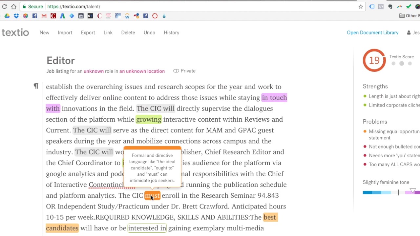Open the first Facebook bookmark beside Gmail
420x236 pixels.
[x=35, y=16]
